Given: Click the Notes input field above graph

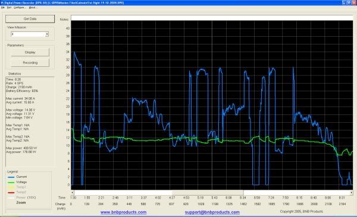Looking at the screenshot, I should click(212, 18).
